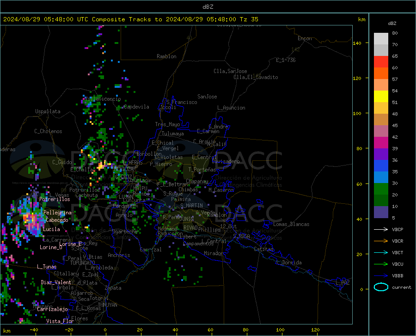
Task: Click the '140' tick on right axis
Action: pyautogui.click(x=357, y=43)
